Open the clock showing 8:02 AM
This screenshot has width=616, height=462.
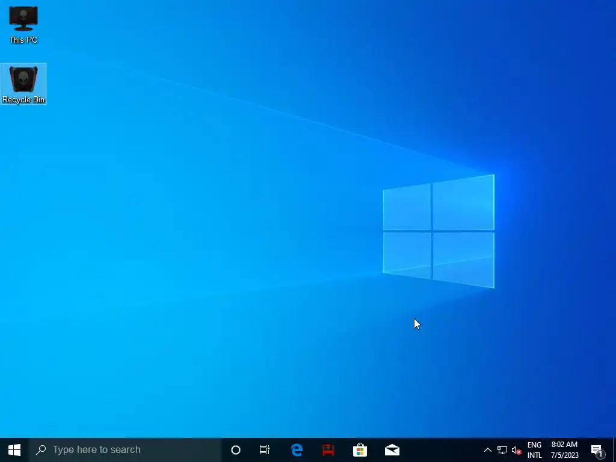[564, 450]
